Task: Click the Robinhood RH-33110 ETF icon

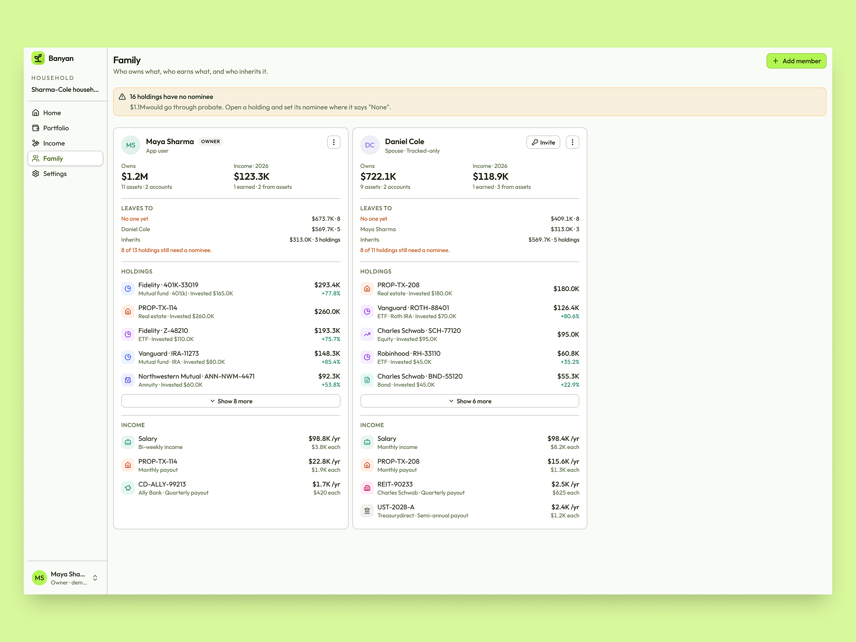Action: [x=367, y=357]
